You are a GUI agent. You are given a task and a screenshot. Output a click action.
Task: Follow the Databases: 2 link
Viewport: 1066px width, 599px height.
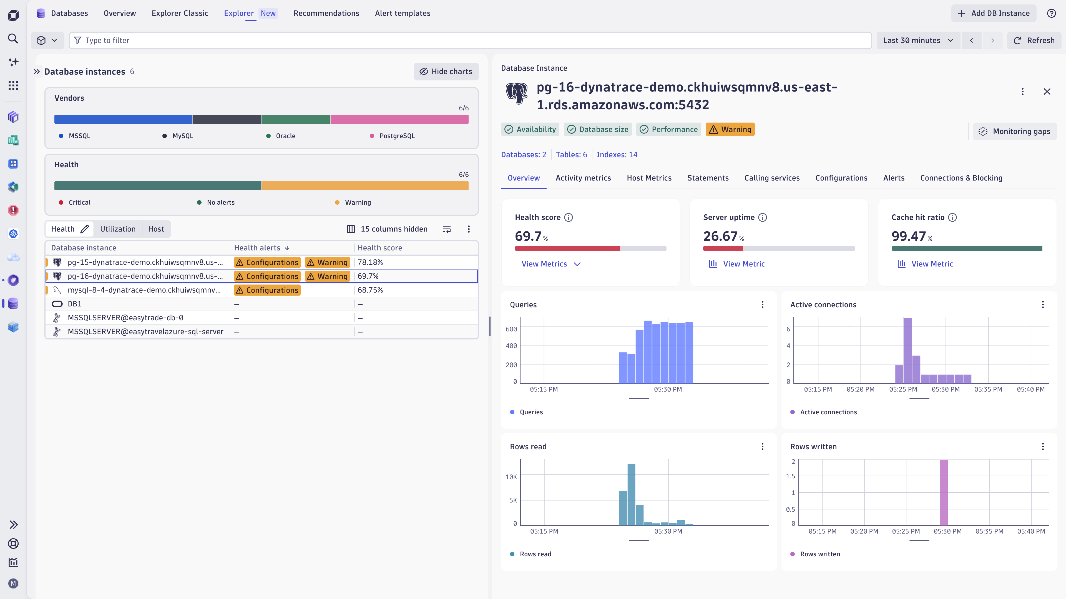coord(524,155)
